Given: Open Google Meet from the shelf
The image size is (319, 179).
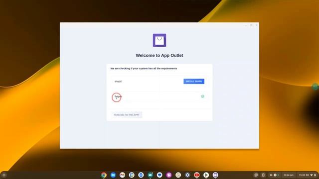Looking at the screenshot, I should (x=151, y=175).
